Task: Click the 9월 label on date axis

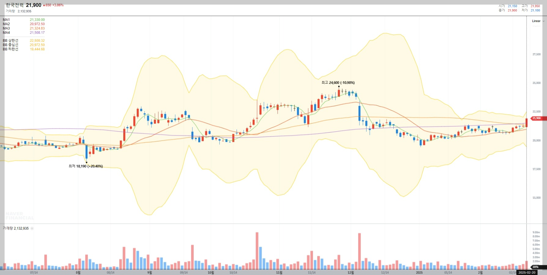Action: (150, 273)
